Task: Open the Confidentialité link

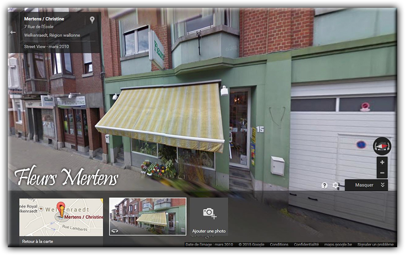Action: (306, 244)
